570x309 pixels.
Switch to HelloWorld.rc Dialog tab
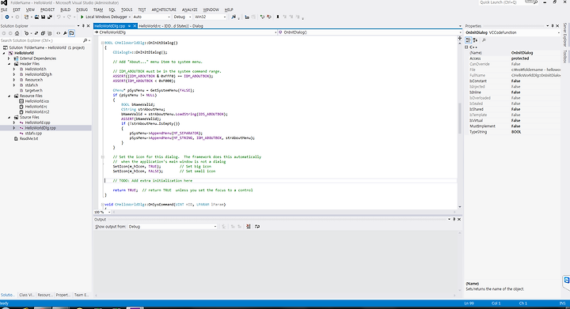point(171,26)
